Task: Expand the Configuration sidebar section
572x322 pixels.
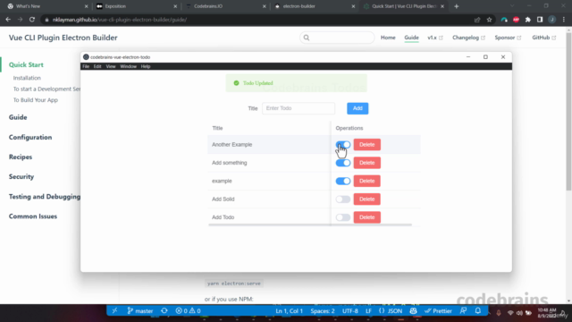Action: point(30,137)
